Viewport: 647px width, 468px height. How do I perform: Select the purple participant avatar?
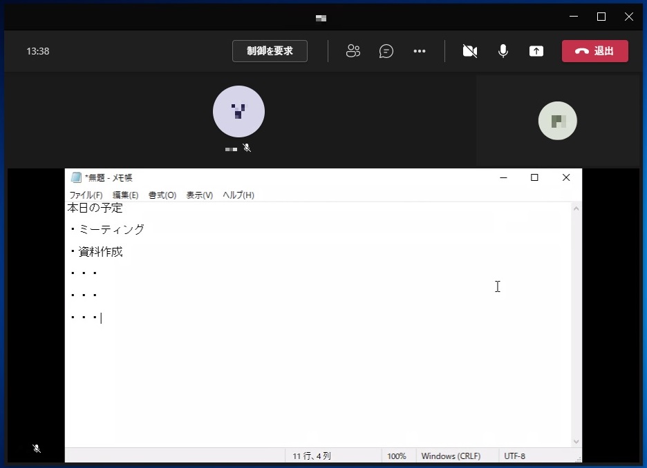(238, 111)
